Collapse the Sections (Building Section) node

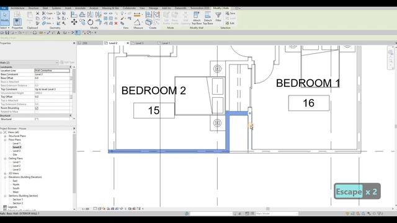click(5, 196)
